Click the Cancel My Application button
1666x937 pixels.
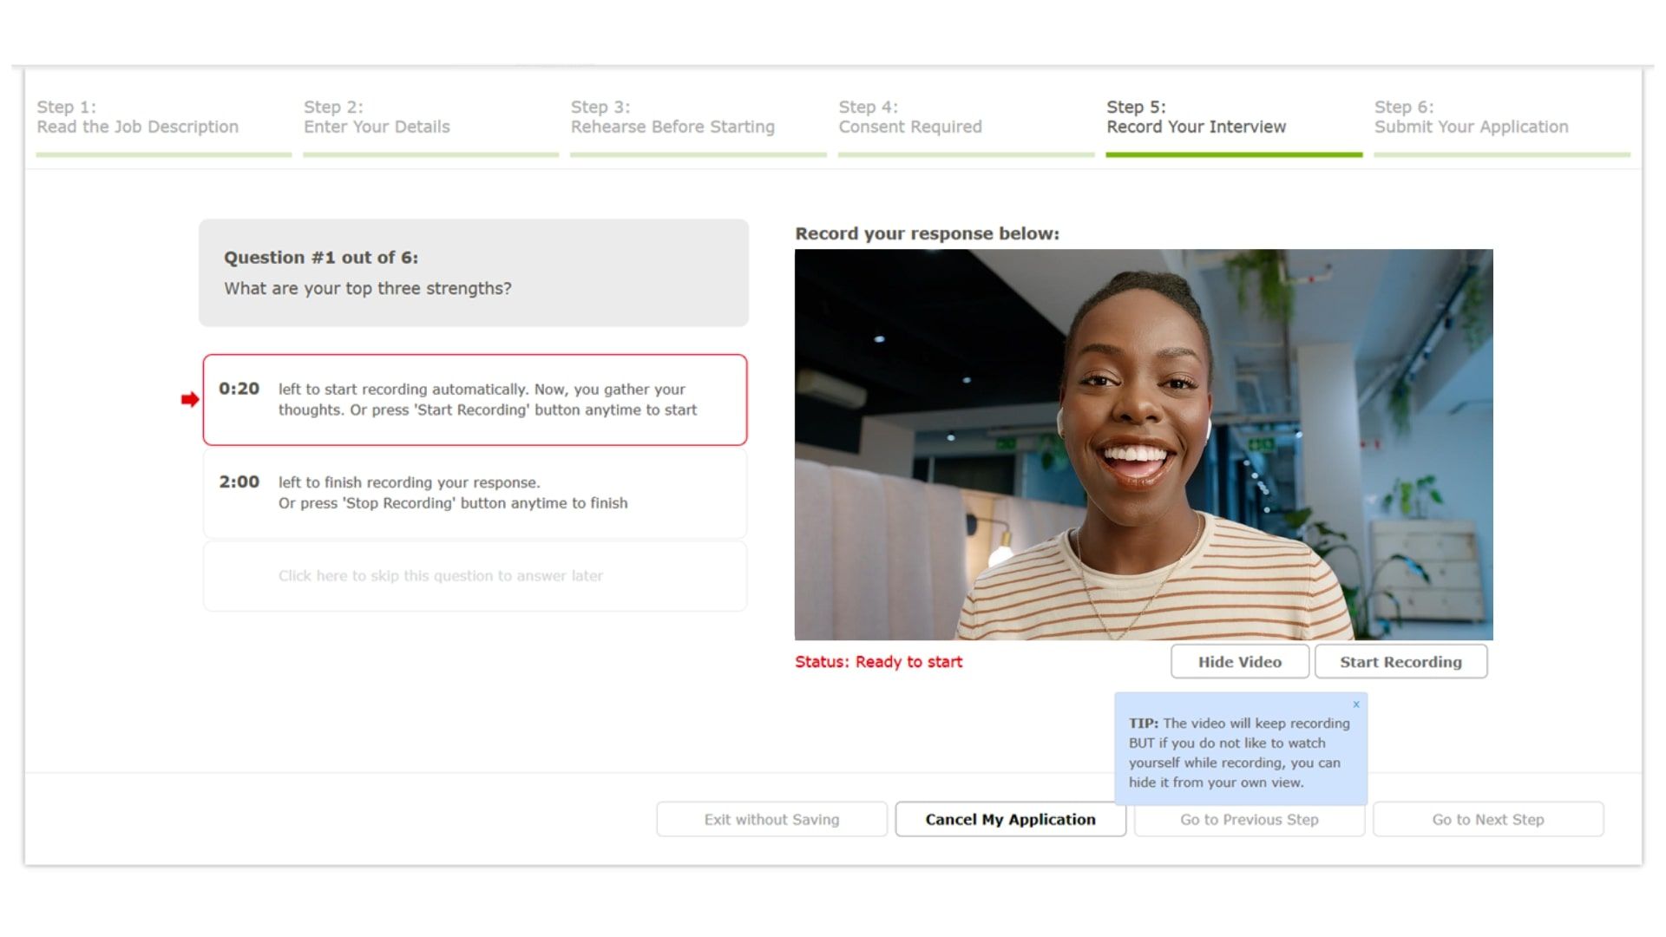pyautogui.click(x=1009, y=819)
